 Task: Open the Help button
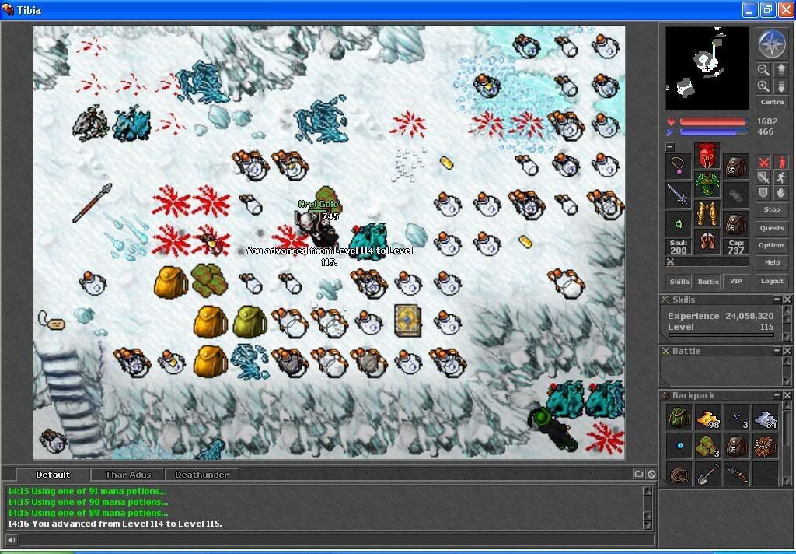coord(772,262)
